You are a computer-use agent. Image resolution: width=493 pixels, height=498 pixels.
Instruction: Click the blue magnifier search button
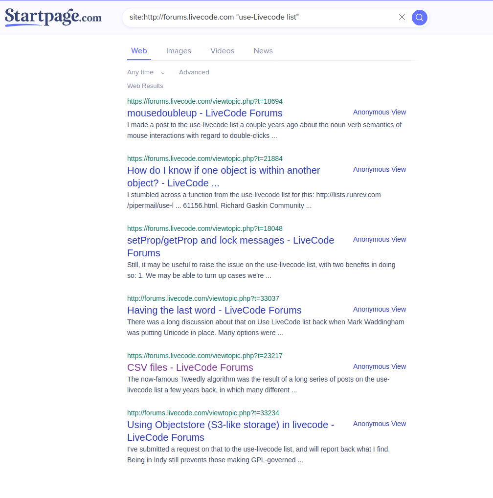click(x=419, y=18)
